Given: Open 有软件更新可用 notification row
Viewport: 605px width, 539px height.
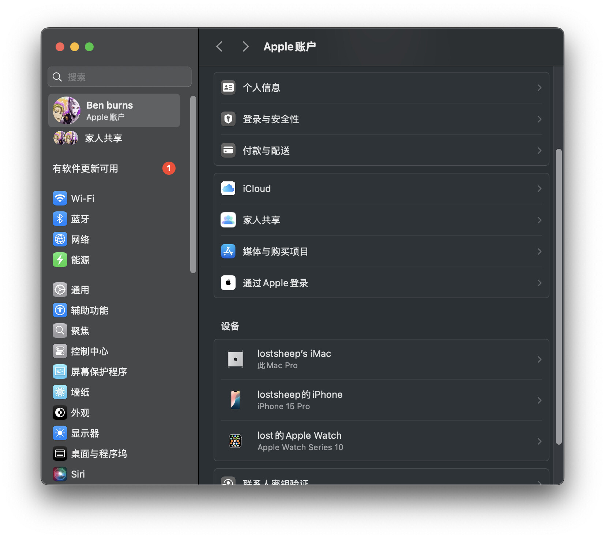Looking at the screenshot, I should click(x=114, y=169).
